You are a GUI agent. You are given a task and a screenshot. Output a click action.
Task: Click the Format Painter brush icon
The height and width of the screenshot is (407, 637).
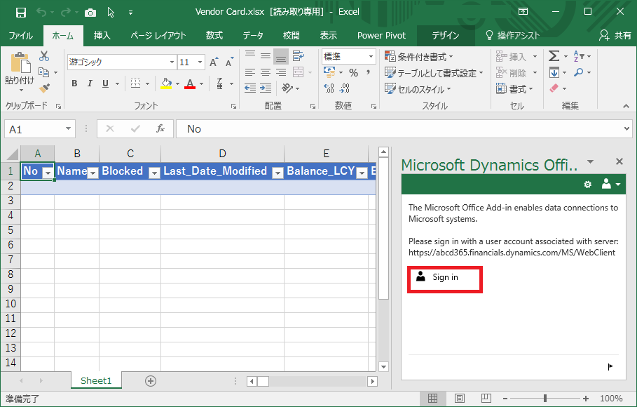pyautogui.click(x=44, y=88)
